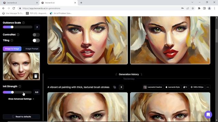Open the browser side panel icon

point(204,8)
